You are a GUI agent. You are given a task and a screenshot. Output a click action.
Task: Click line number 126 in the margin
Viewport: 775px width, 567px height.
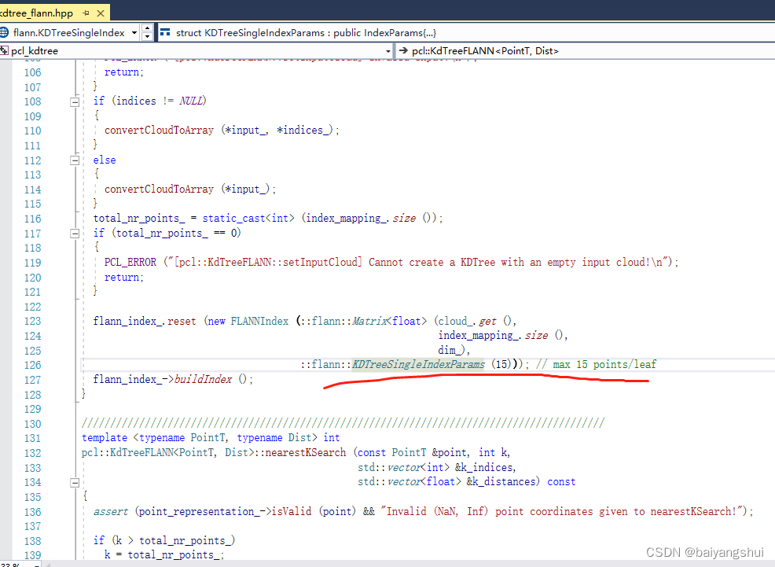pyautogui.click(x=33, y=366)
